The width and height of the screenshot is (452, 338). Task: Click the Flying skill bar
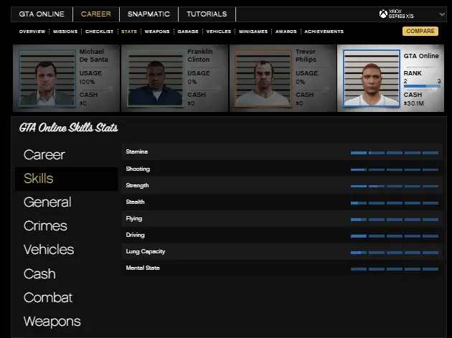click(395, 220)
